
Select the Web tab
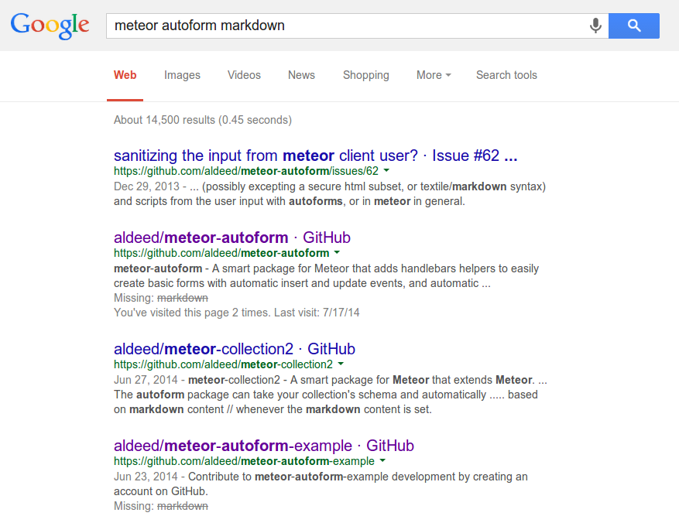pyautogui.click(x=125, y=75)
